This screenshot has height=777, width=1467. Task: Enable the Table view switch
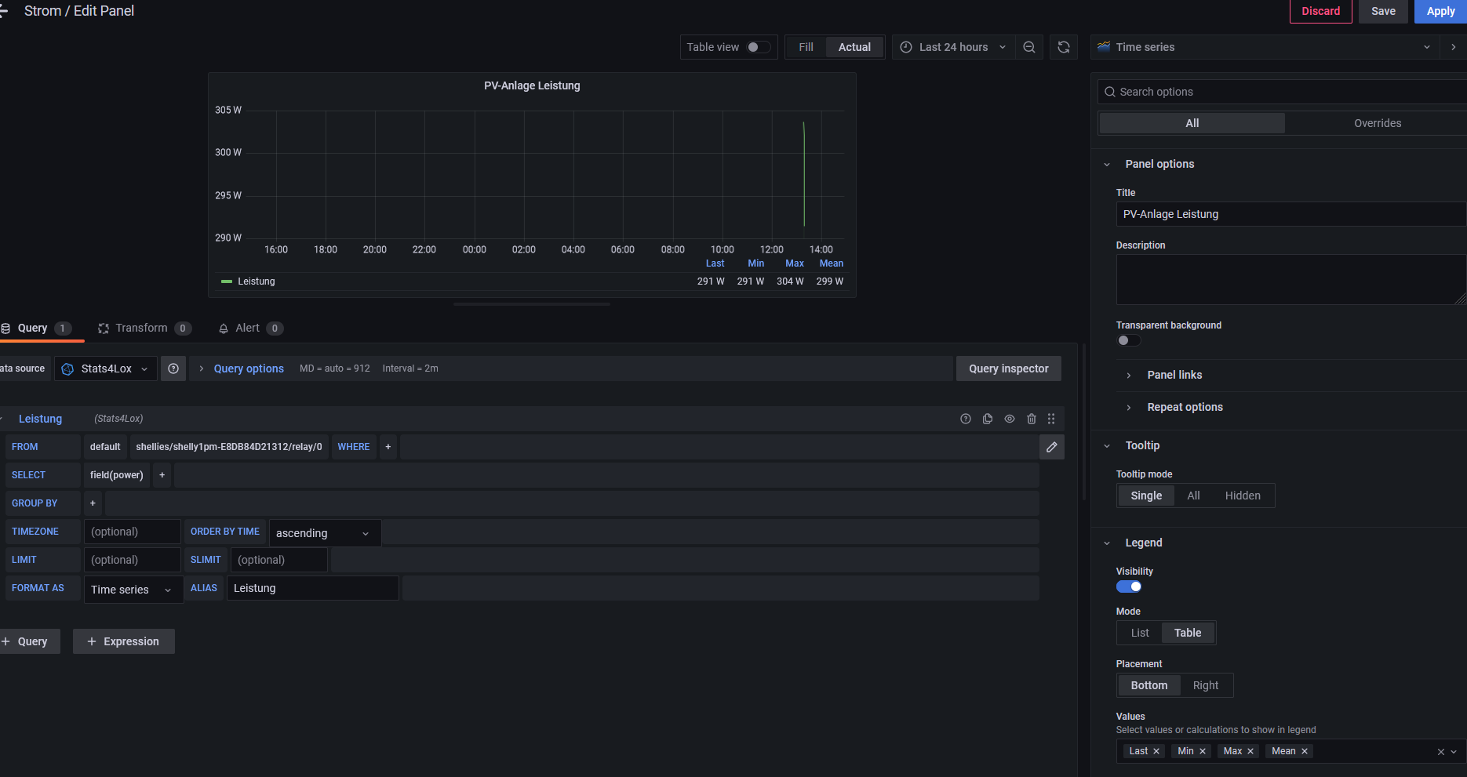(x=757, y=47)
